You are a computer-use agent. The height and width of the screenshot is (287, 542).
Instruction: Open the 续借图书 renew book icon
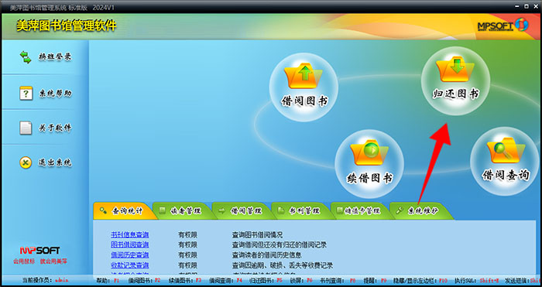click(369, 152)
